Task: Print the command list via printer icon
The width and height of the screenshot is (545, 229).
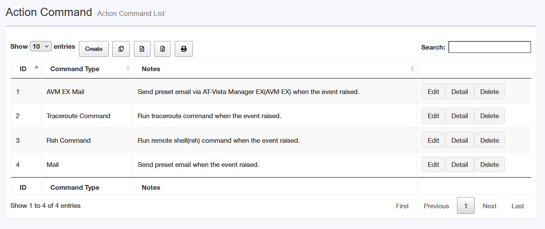Action: point(184,49)
